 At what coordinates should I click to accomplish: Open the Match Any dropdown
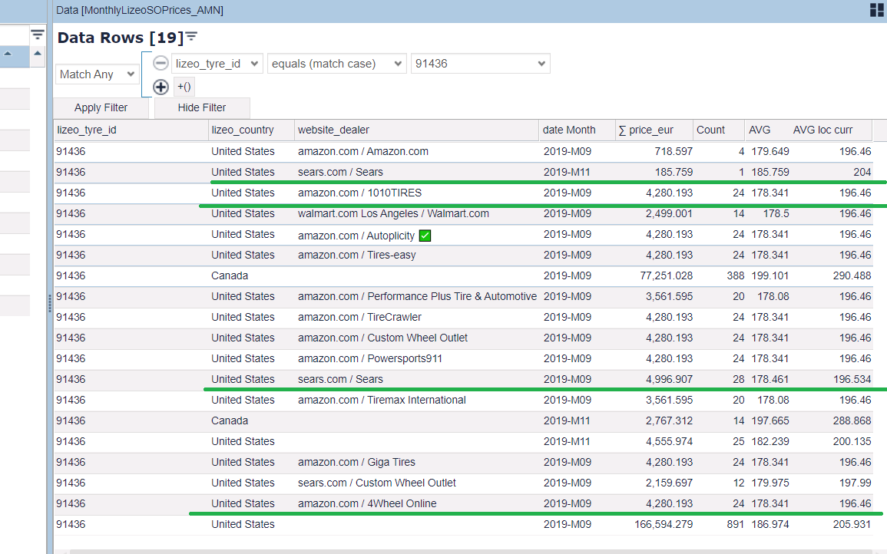[x=97, y=74]
